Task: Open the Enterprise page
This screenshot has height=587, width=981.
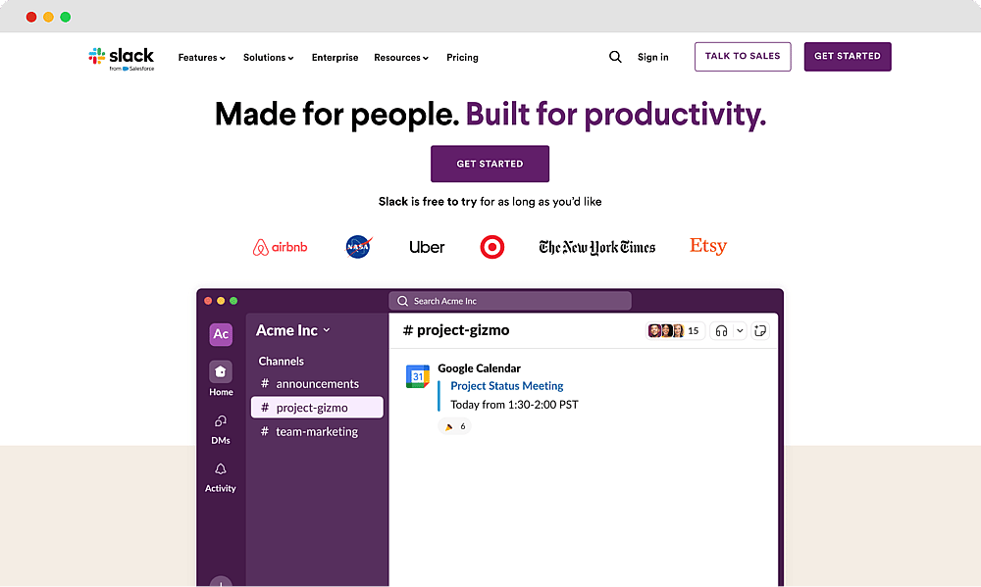Action: coord(335,58)
